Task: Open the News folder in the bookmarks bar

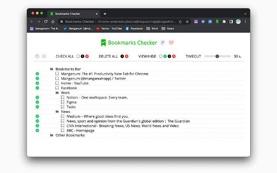Action: coord(167,29)
